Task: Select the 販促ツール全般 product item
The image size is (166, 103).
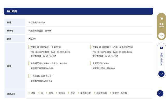Action: click(x=120, y=93)
